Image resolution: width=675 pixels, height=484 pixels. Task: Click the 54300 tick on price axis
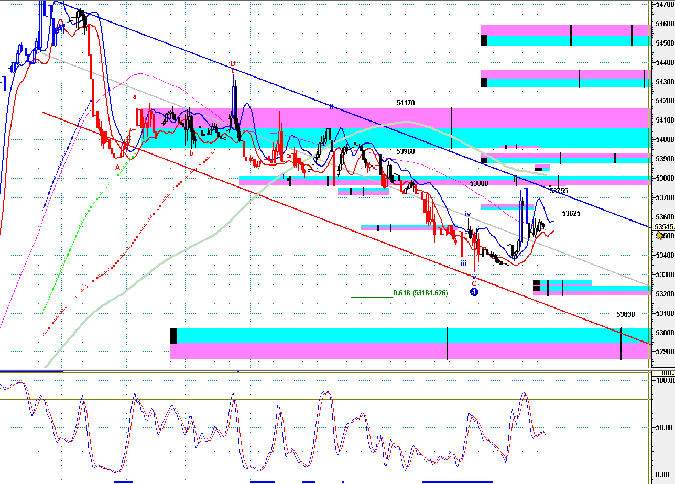point(664,82)
